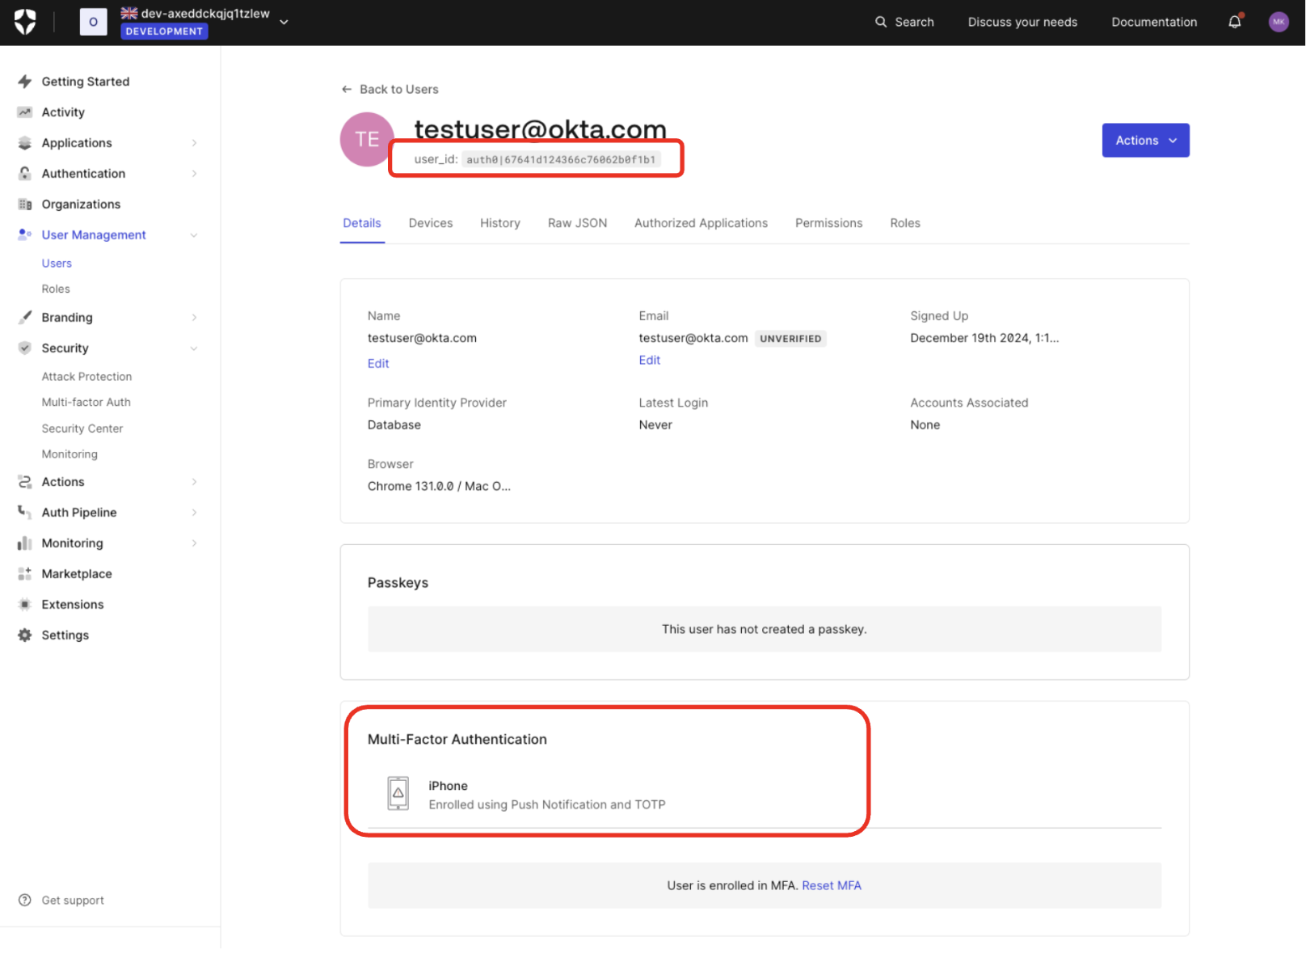Collapse the User Management section

(x=194, y=235)
